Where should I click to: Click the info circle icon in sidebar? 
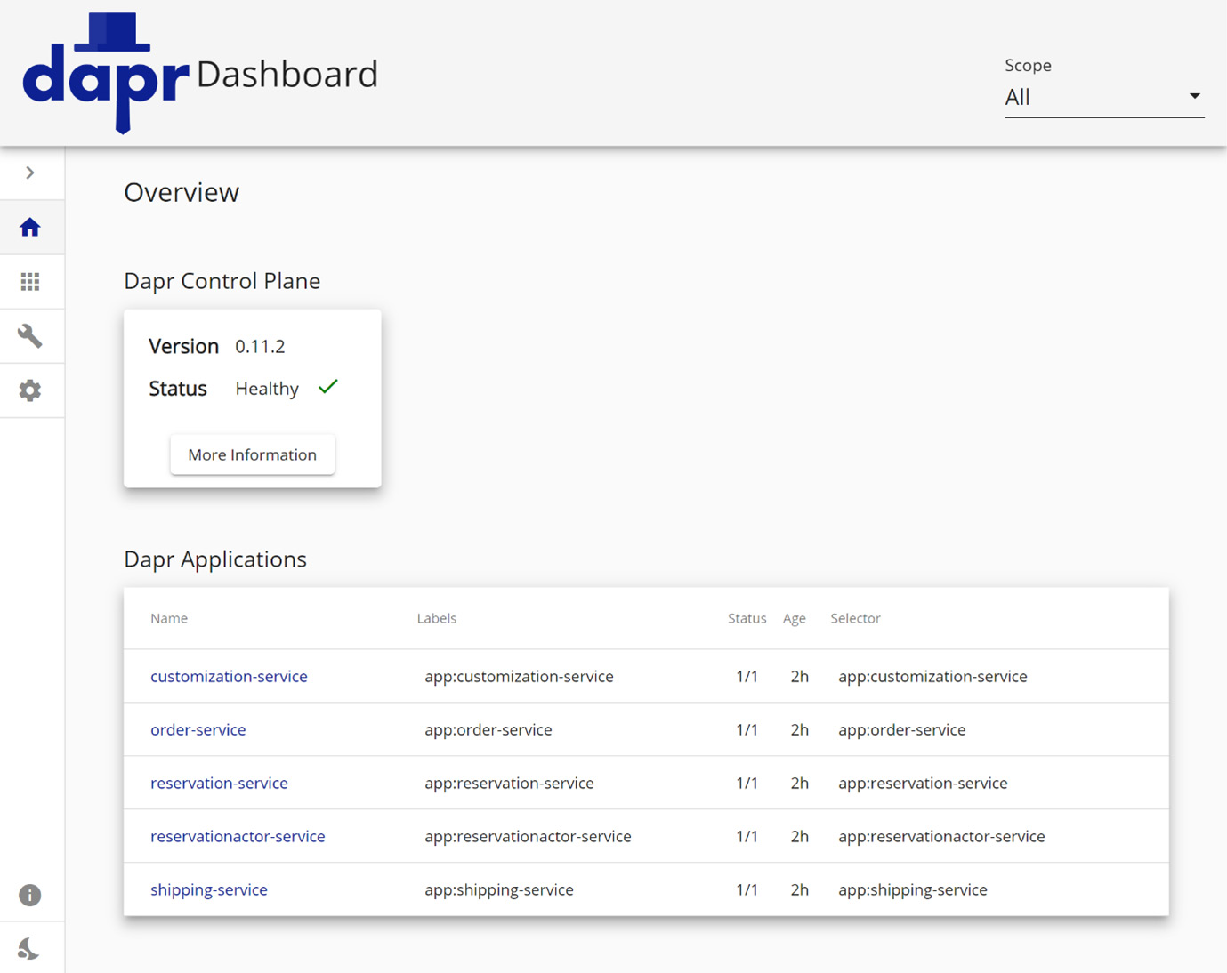[x=30, y=895]
